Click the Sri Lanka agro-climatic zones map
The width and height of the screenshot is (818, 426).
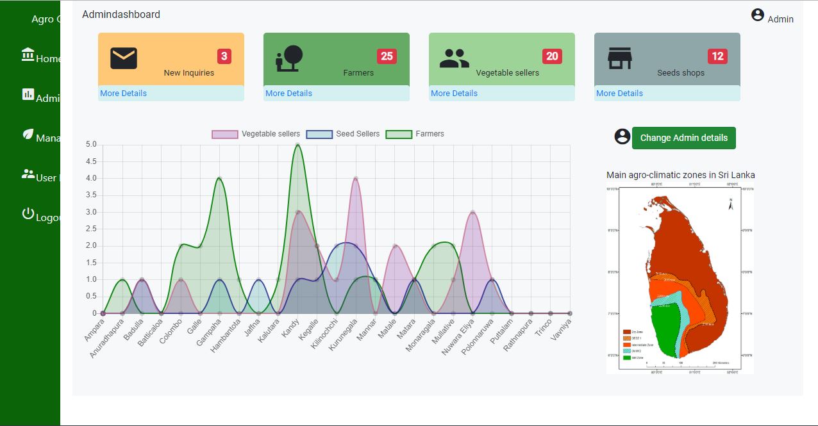[680, 280]
